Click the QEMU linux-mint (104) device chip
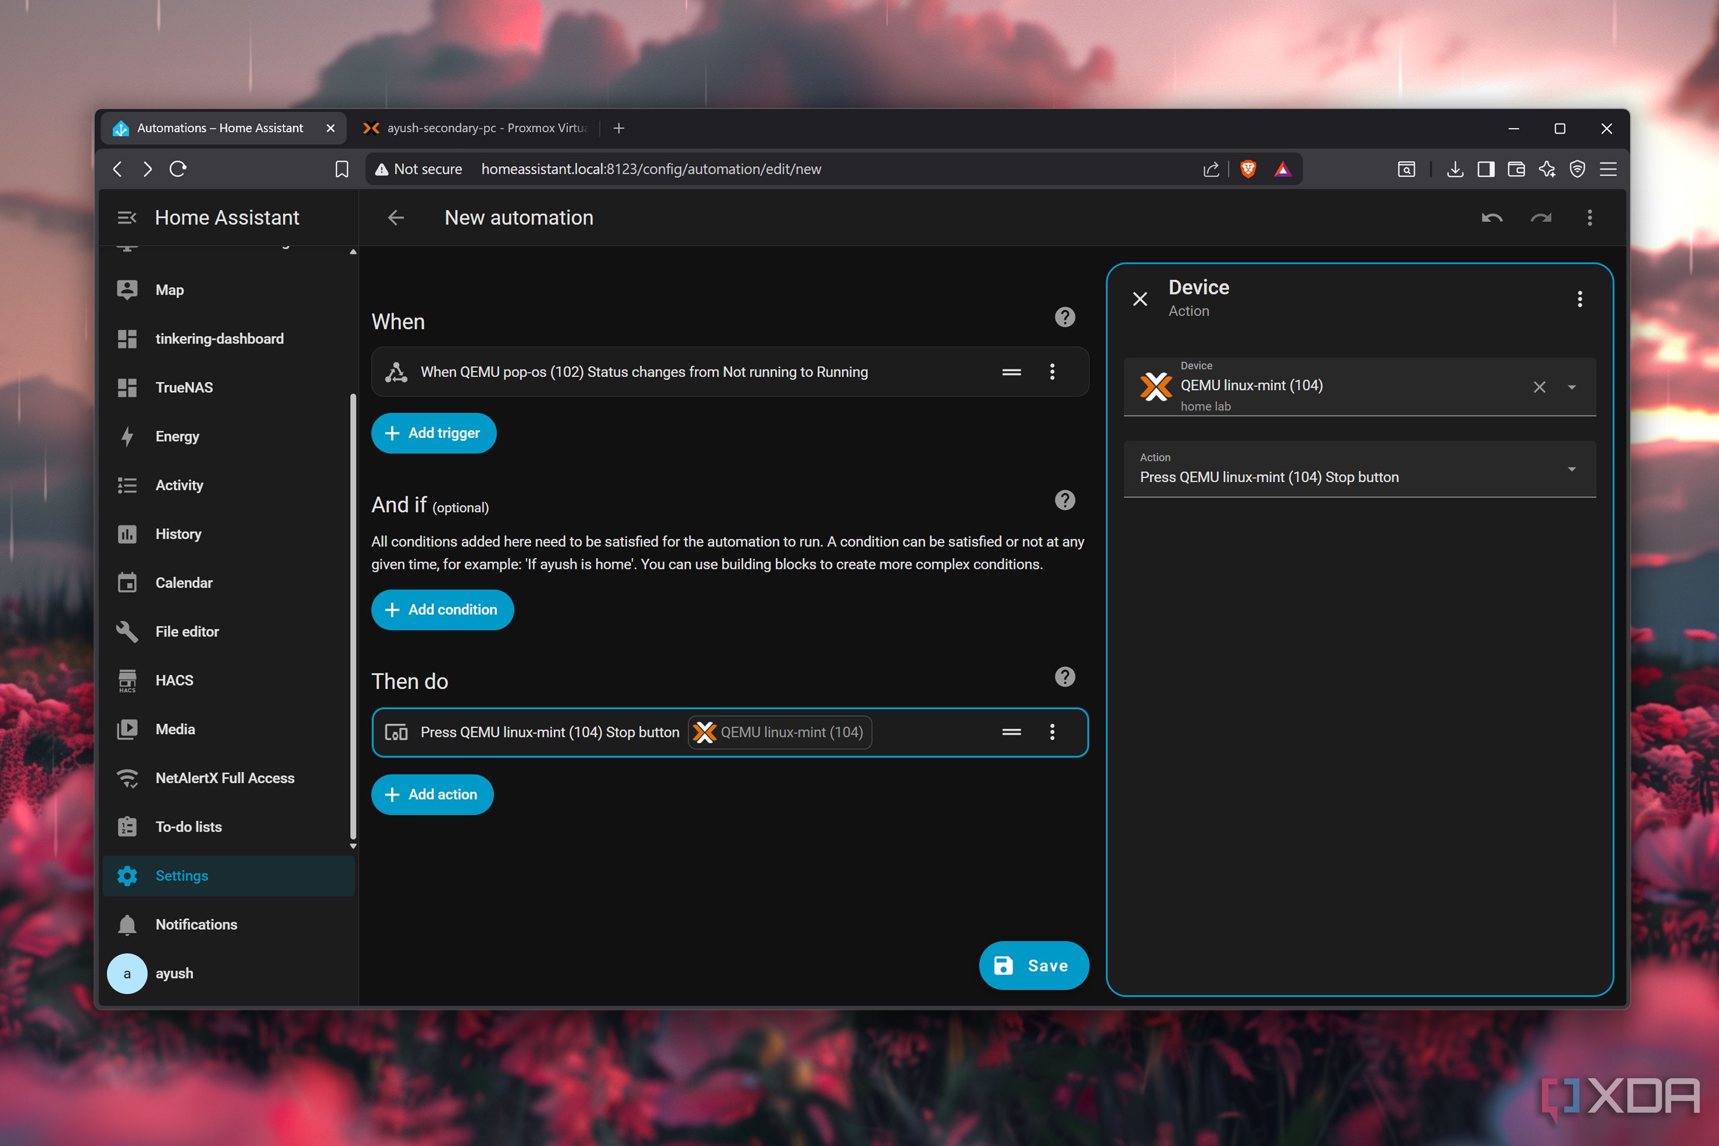Image resolution: width=1719 pixels, height=1146 pixels. click(780, 732)
